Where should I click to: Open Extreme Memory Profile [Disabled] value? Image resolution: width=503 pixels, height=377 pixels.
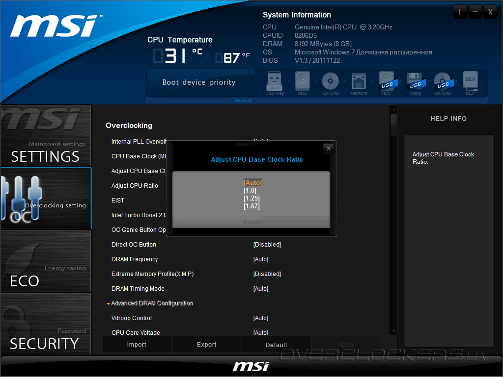(267, 274)
